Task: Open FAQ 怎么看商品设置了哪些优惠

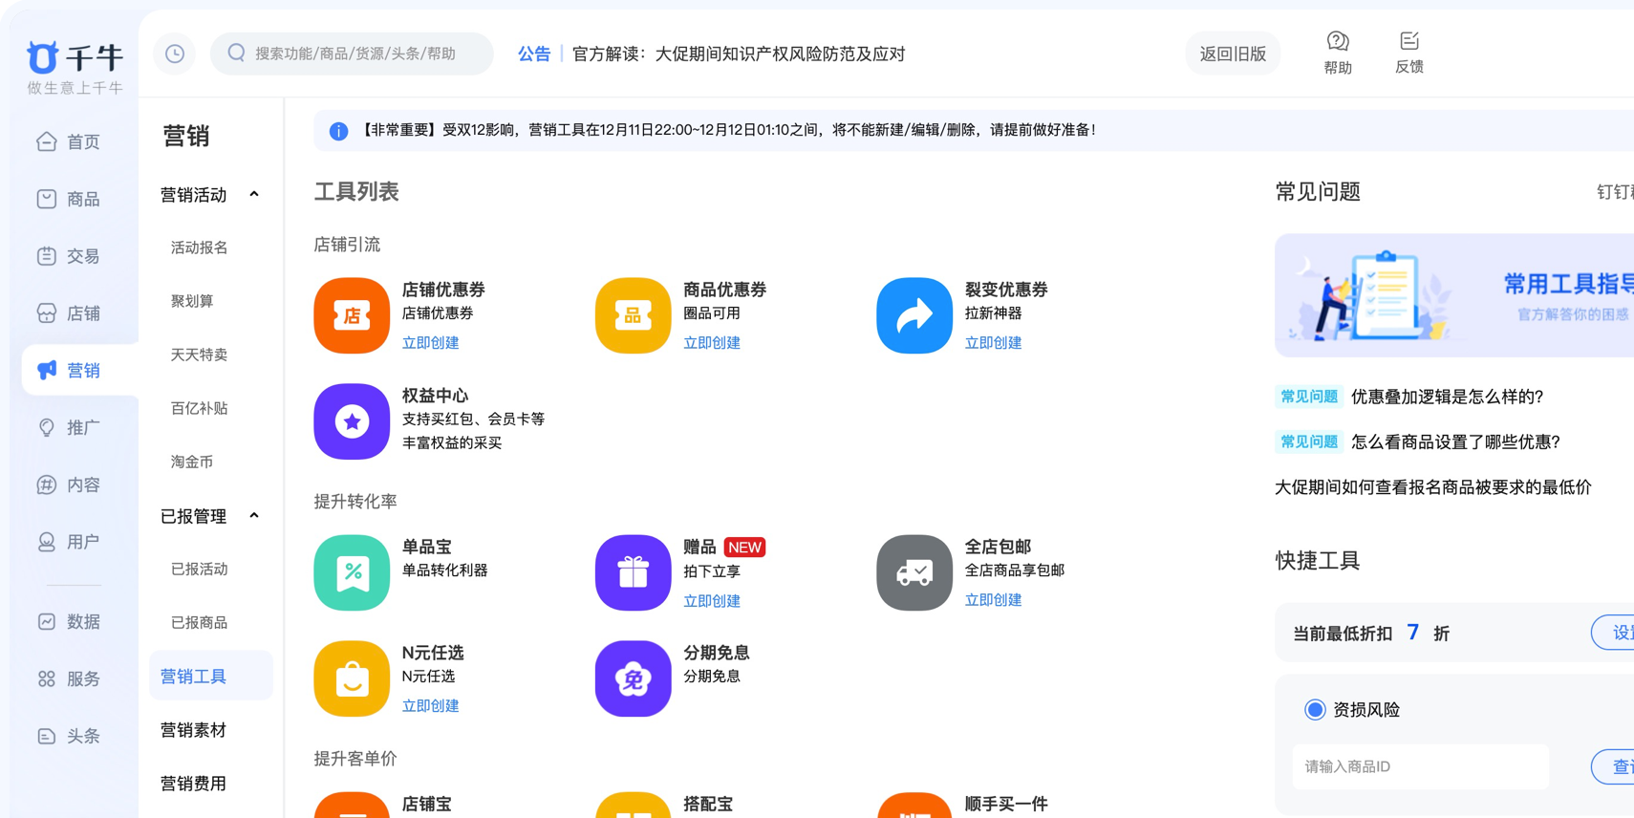Action: [x=1455, y=441]
